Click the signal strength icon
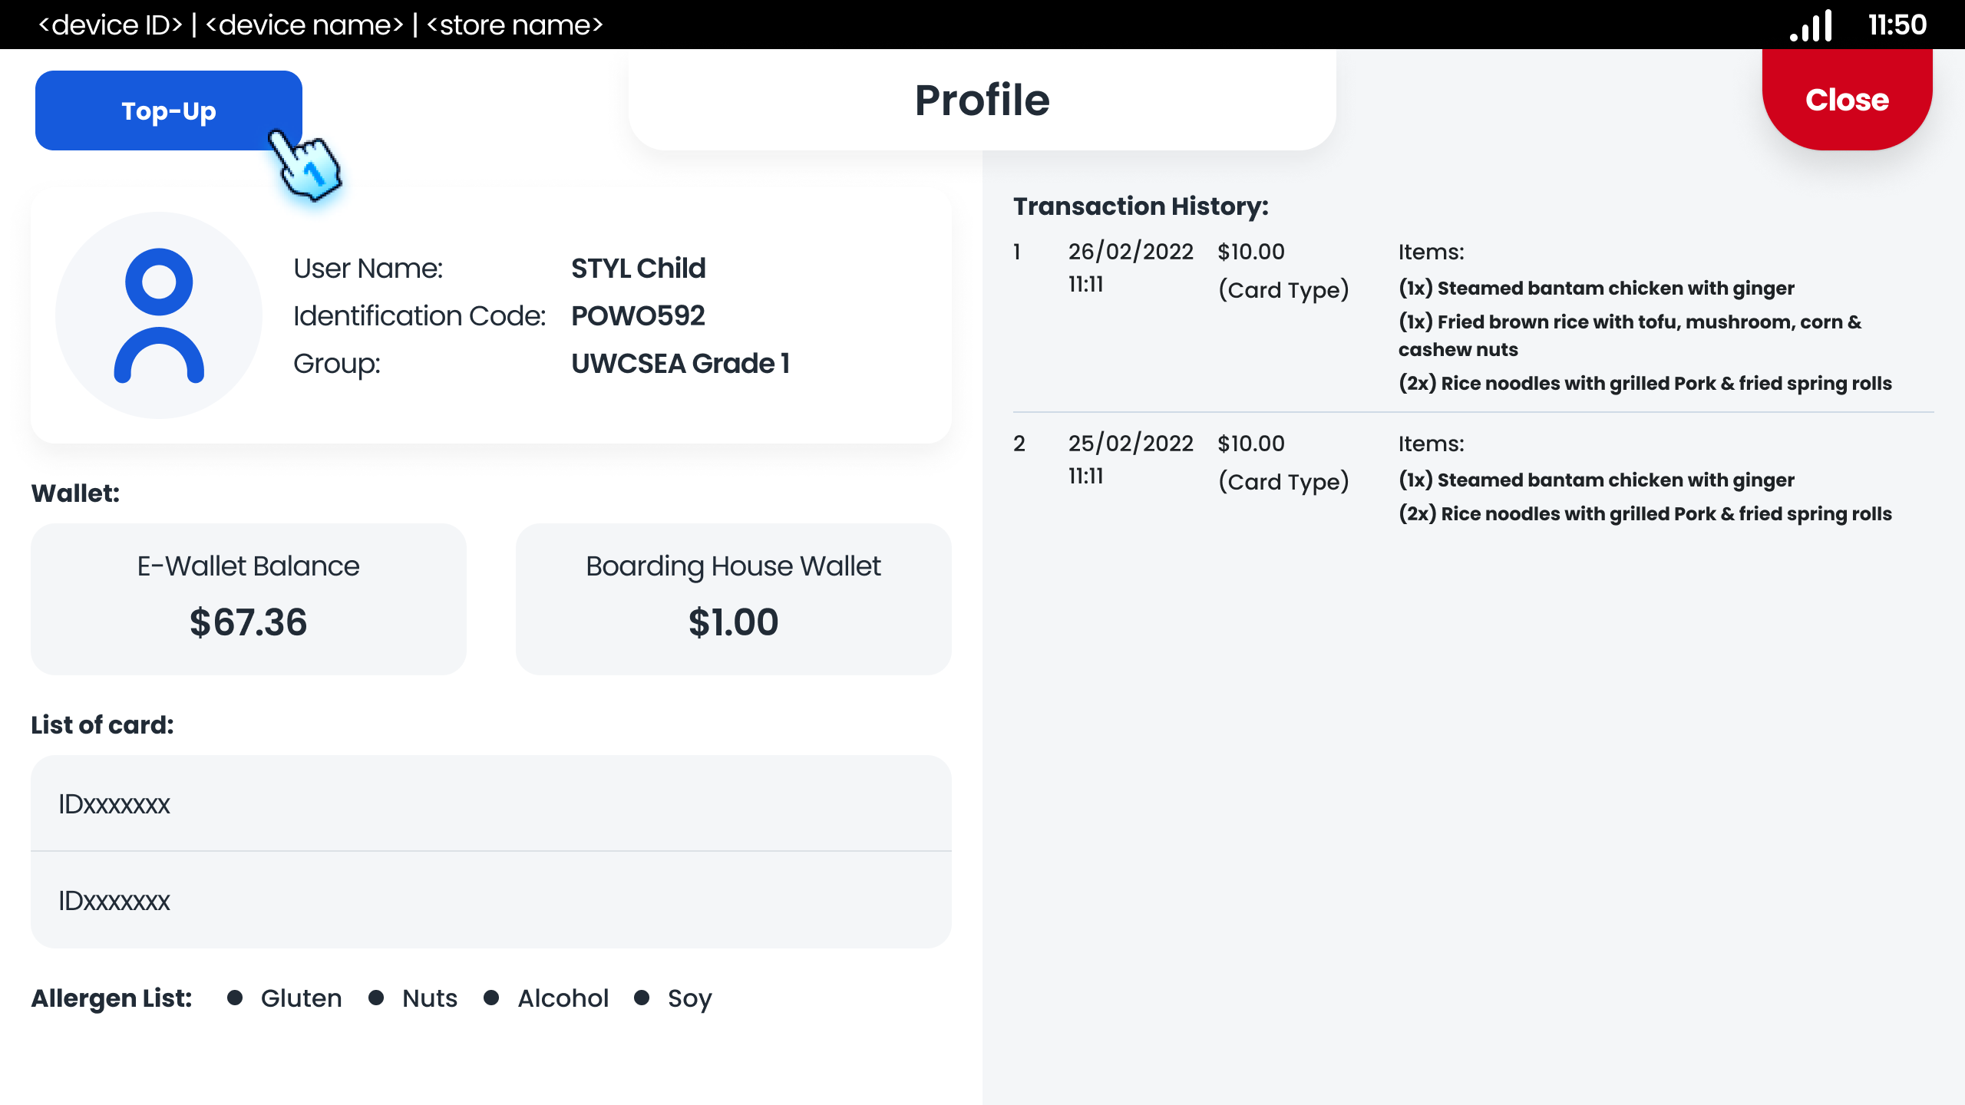This screenshot has width=1965, height=1105. point(1811,26)
